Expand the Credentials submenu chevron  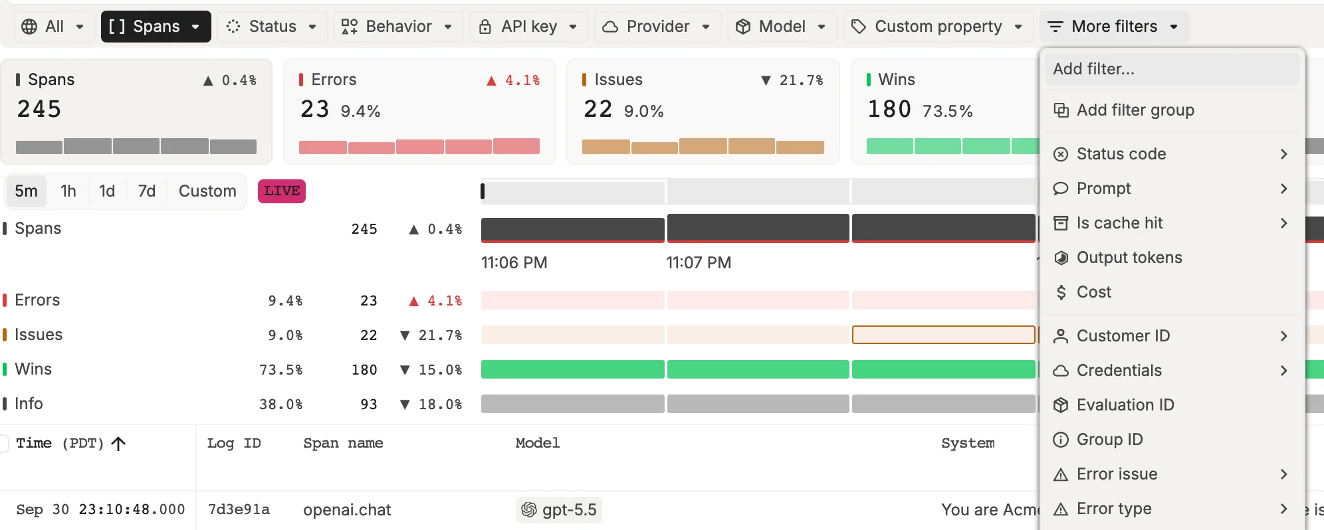1283,371
